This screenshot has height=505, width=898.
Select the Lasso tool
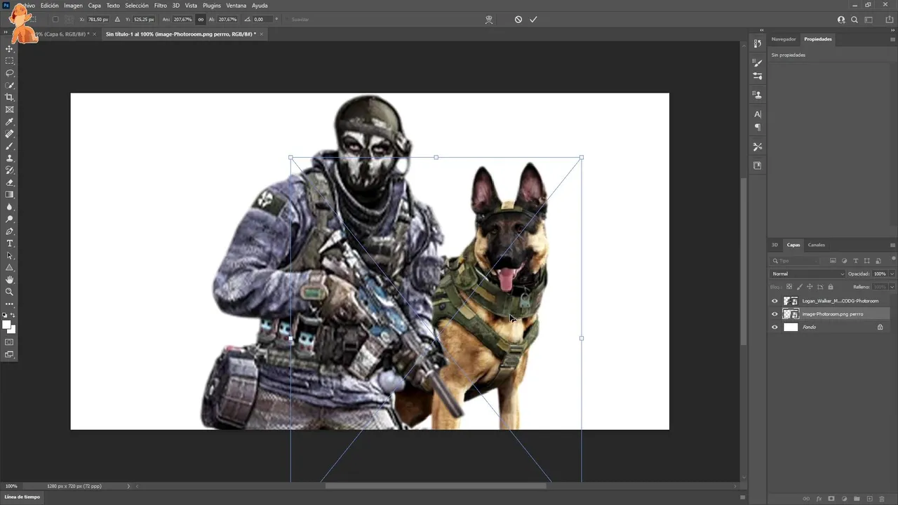click(10, 73)
